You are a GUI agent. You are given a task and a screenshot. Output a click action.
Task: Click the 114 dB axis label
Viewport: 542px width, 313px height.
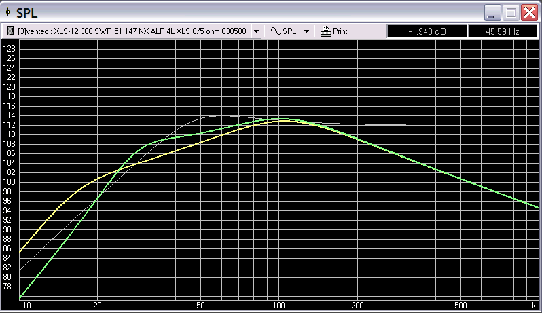9,115
